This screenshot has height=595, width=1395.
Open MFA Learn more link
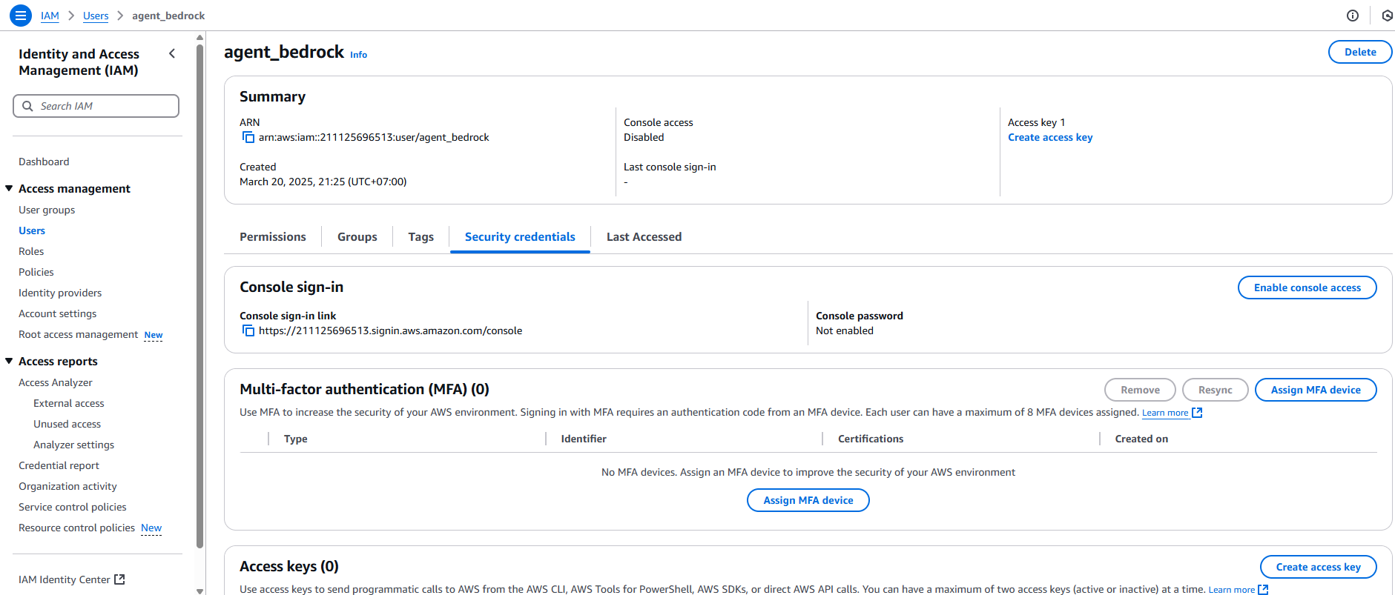point(1165,413)
